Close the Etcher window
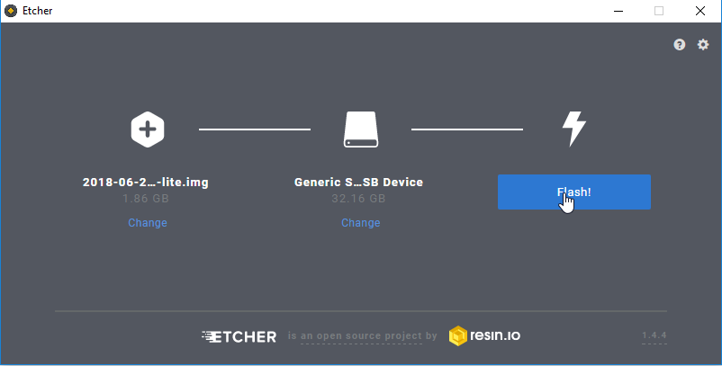 (x=700, y=11)
